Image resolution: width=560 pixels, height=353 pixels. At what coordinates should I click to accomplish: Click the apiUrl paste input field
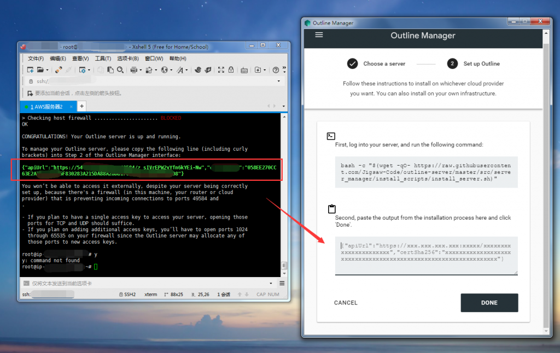[x=425, y=255]
